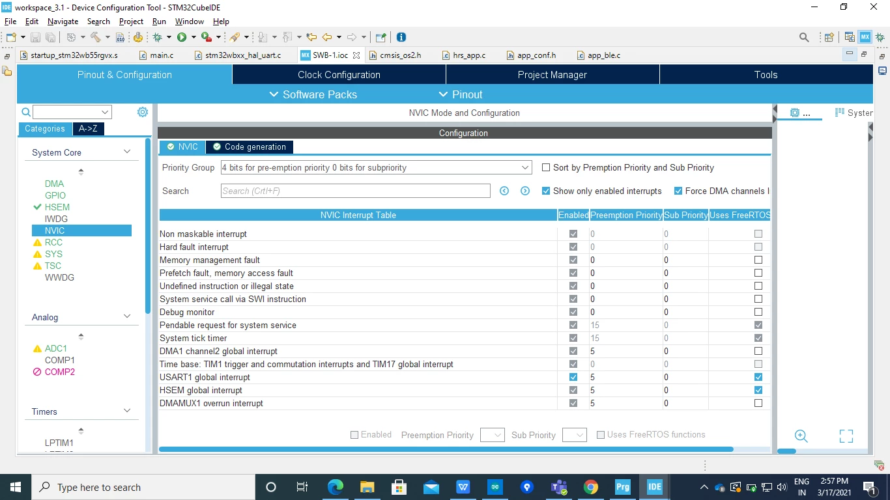
Task: Click the gear settings icon beside search
Action: pyautogui.click(x=143, y=112)
